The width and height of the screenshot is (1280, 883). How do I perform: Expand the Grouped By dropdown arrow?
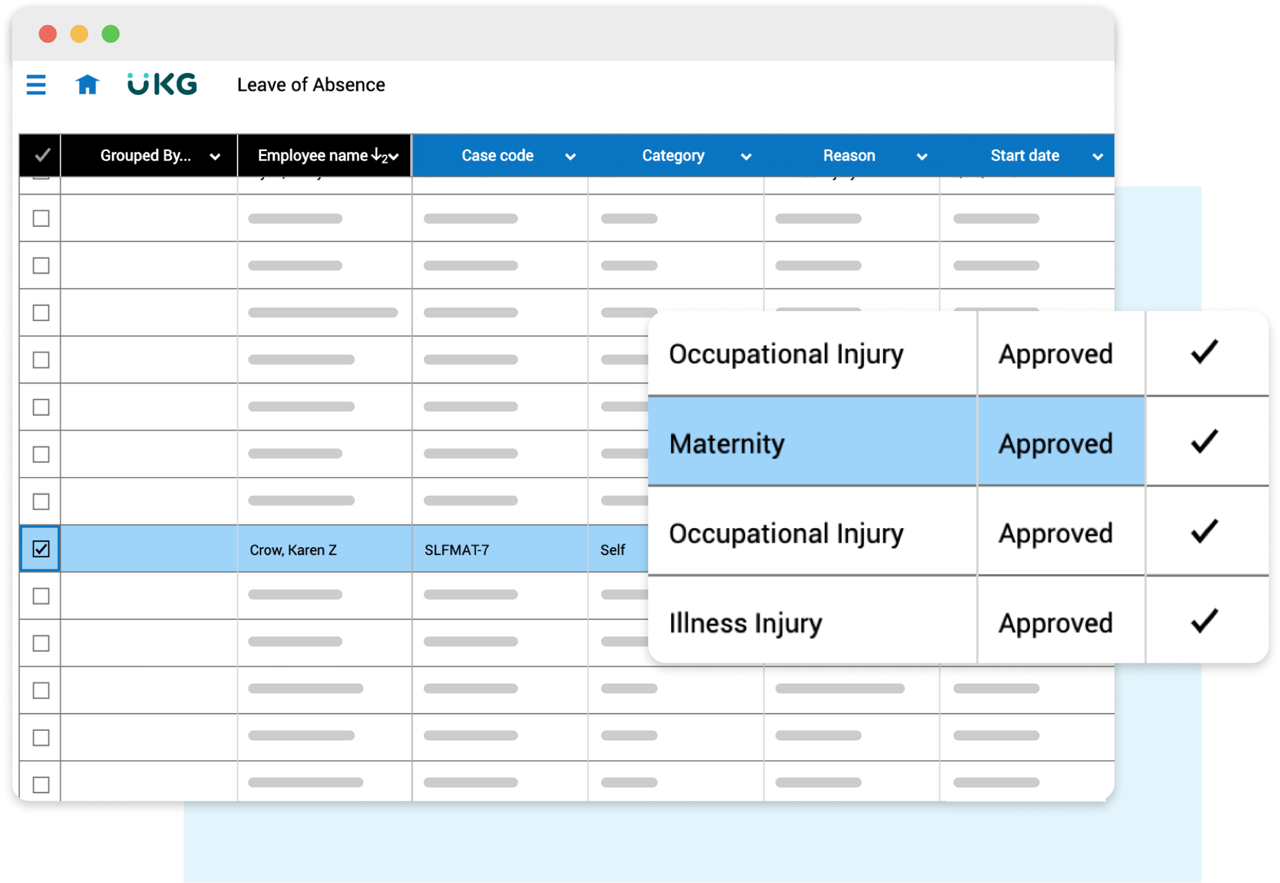point(215,157)
